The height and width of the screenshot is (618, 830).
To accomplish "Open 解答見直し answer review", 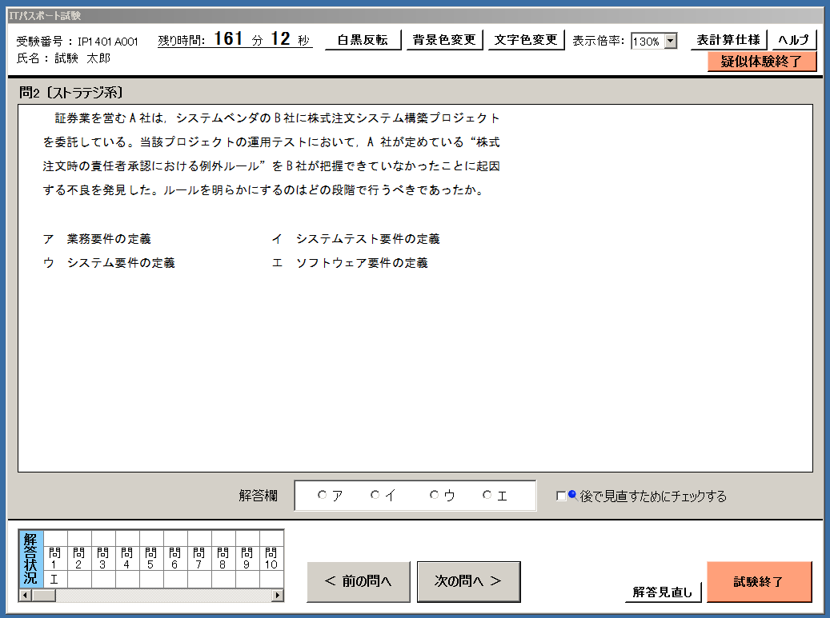I will (x=663, y=592).
